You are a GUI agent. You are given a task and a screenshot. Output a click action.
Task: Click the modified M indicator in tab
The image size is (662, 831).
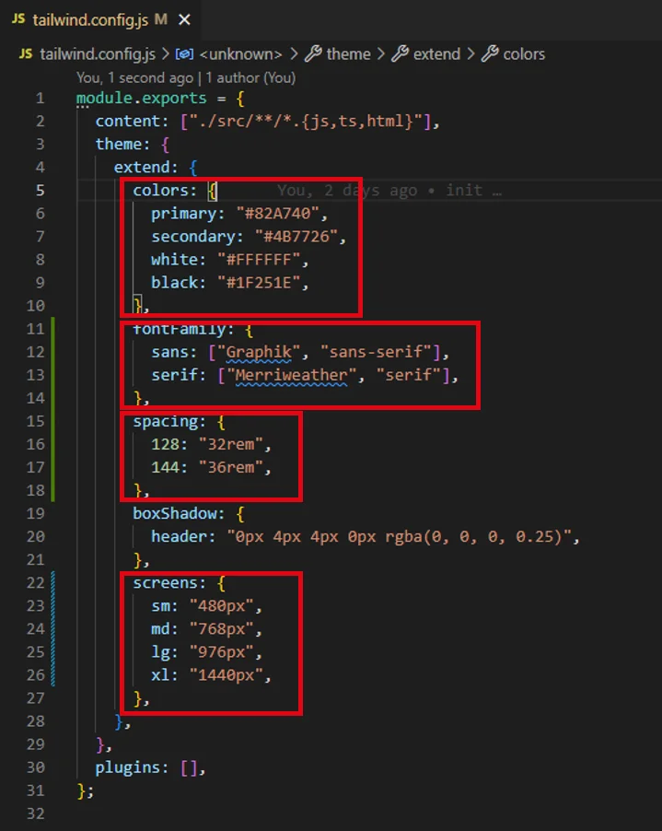(x=161, y=19)
